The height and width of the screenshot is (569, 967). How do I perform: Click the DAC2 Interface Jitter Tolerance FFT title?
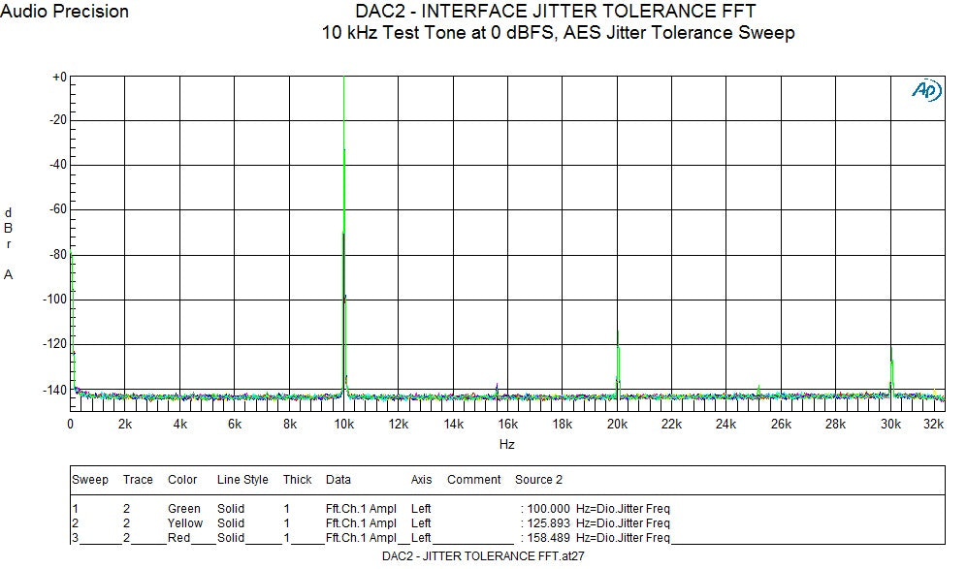pyautogui.click(x=557, y=12)
